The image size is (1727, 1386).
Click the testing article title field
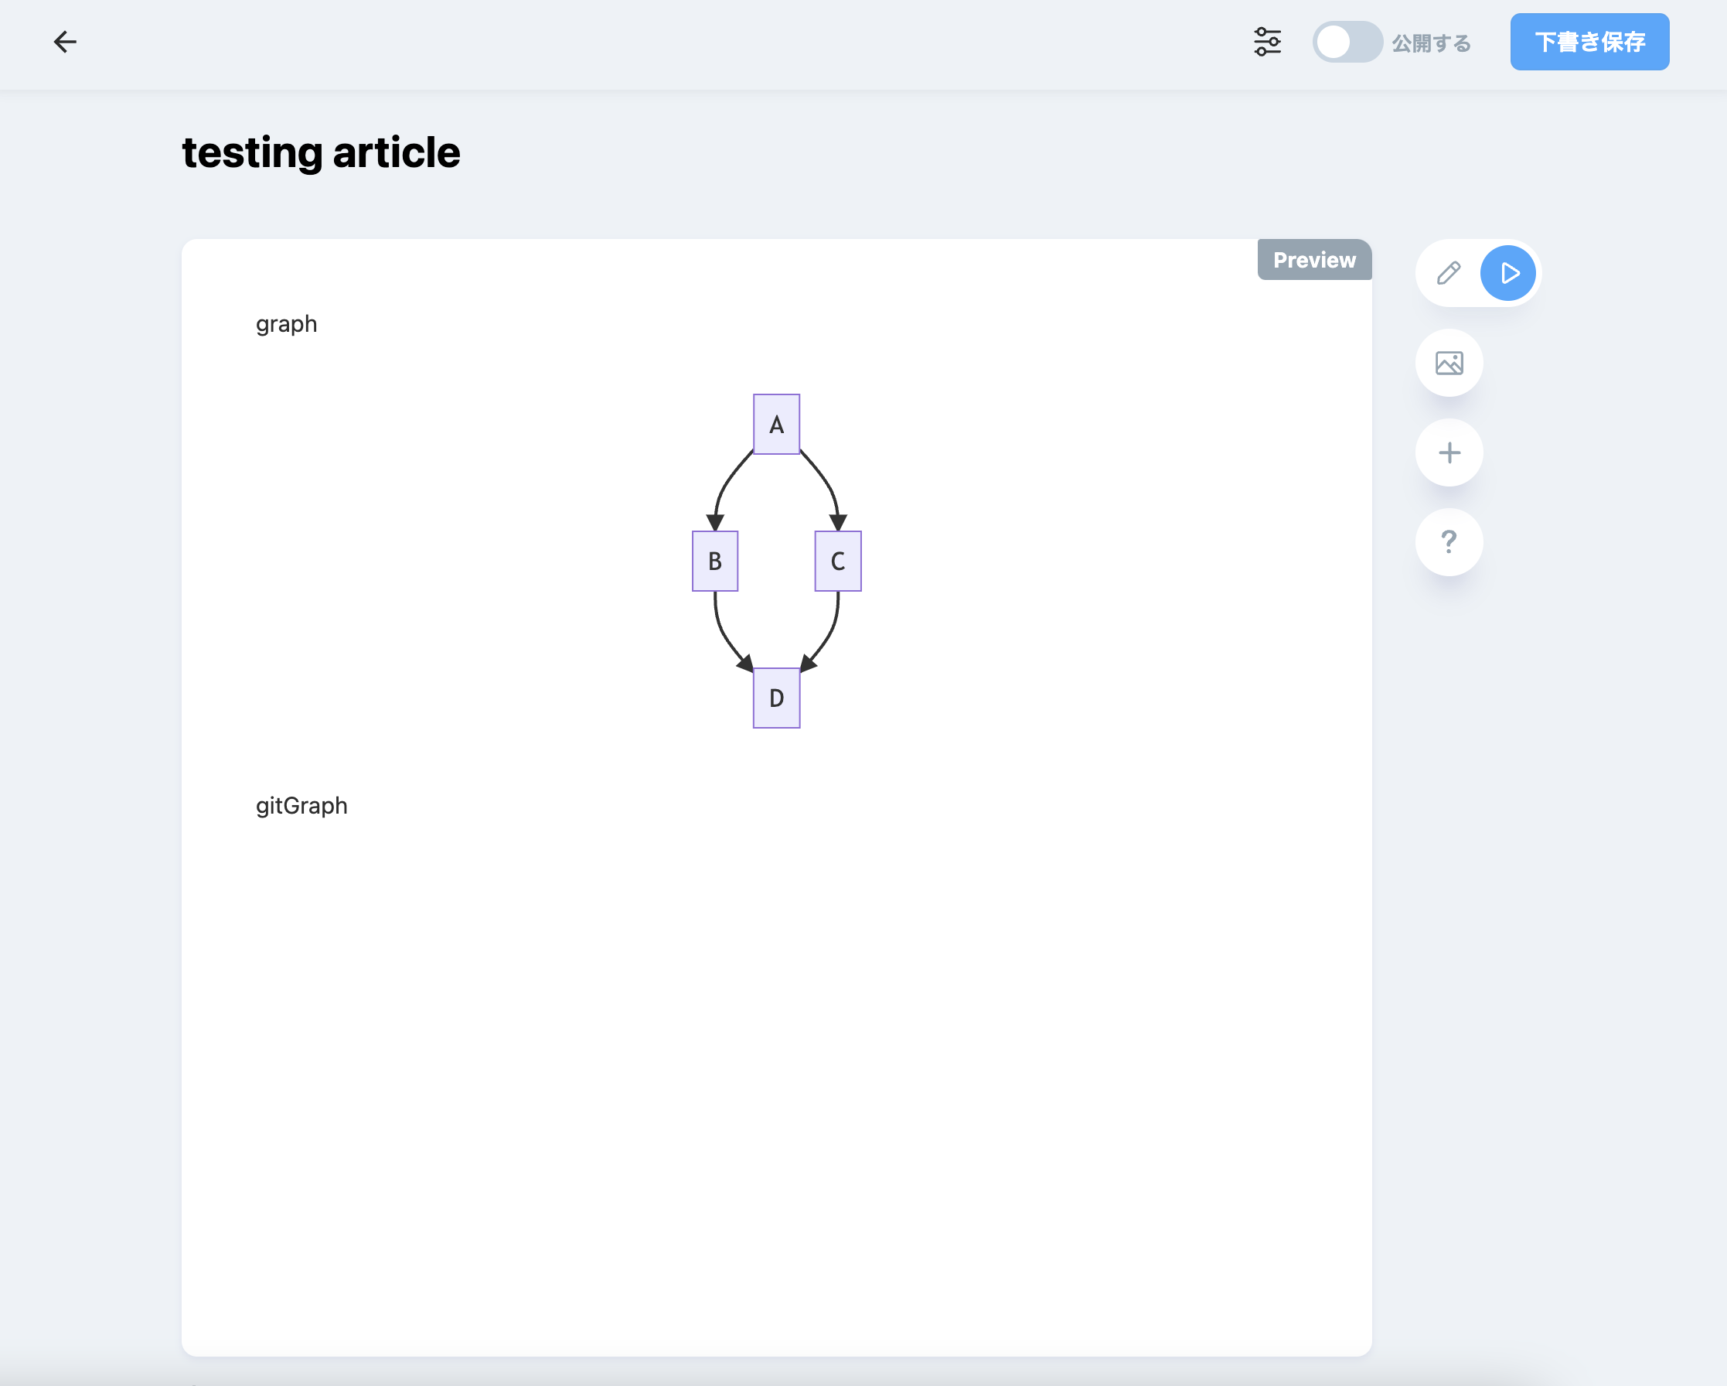coord(322,152)
